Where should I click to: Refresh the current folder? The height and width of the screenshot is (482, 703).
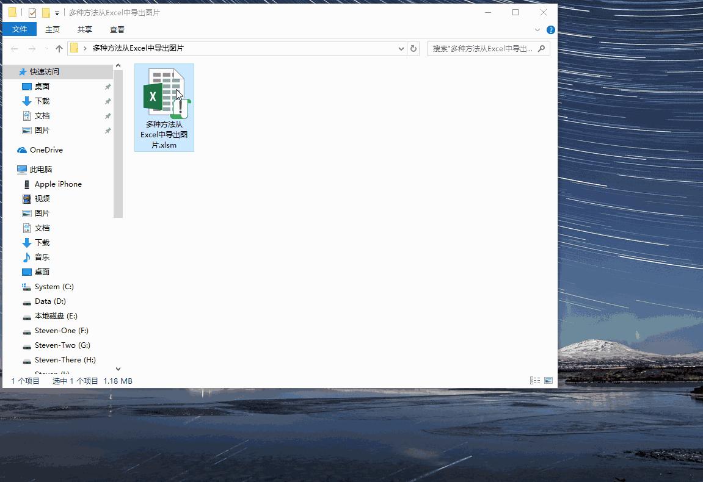[x=413, y=48]
